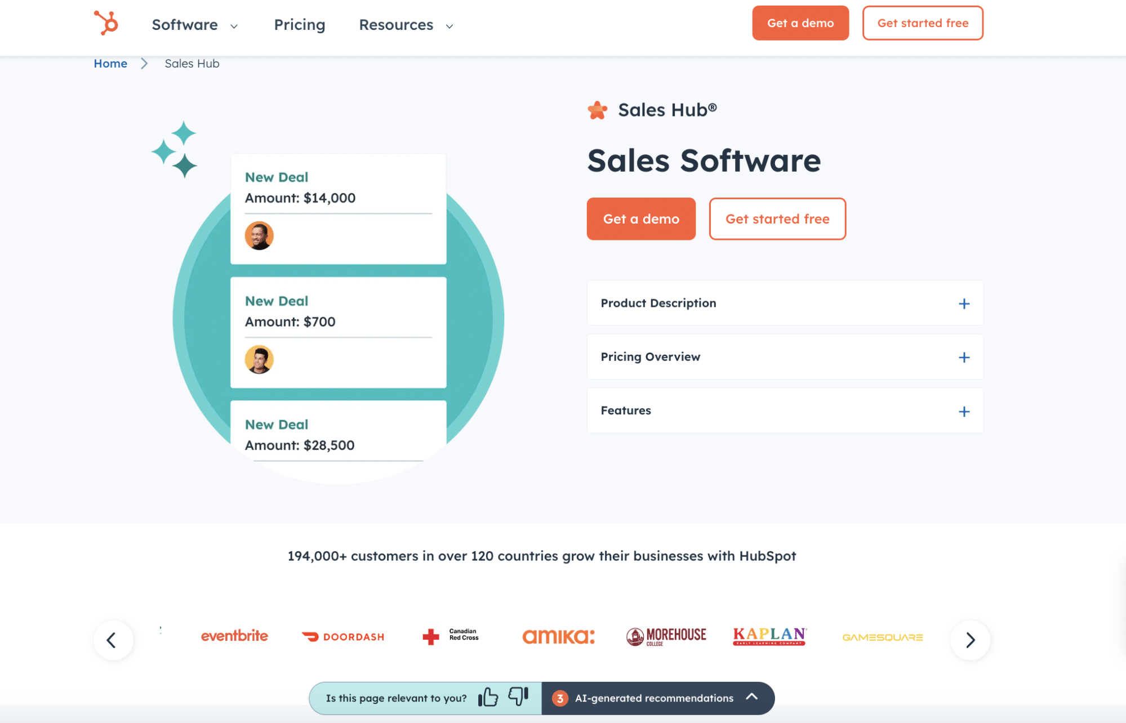Image resolution: width=1126 pixels, height=723 pixels.
Task: Follow the Home breadcrumb link
Action: click(x=110, y=64)
